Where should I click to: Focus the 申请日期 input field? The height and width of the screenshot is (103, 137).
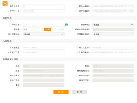44,25
